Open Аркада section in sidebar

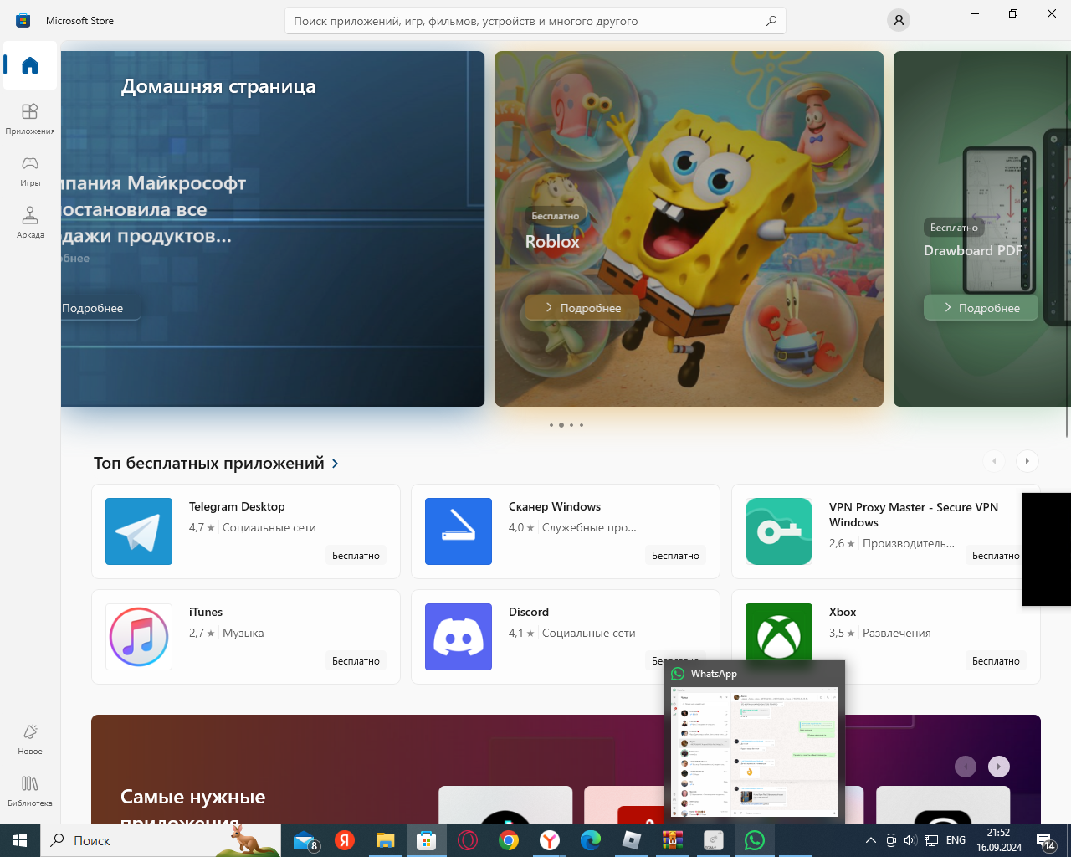point(30,223)
